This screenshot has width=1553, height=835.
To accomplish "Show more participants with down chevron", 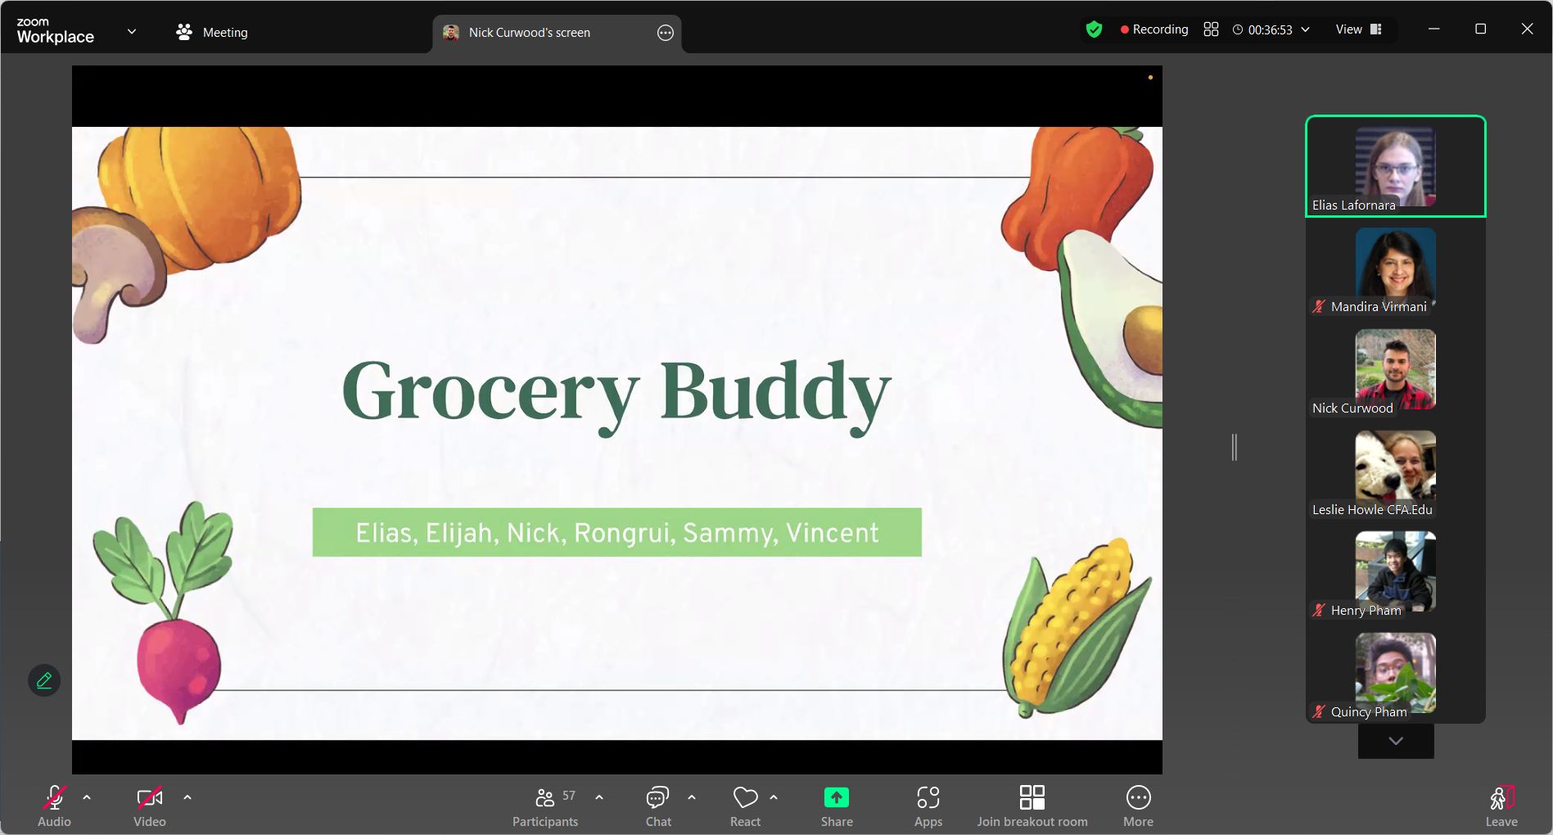I will point(1396,741).
